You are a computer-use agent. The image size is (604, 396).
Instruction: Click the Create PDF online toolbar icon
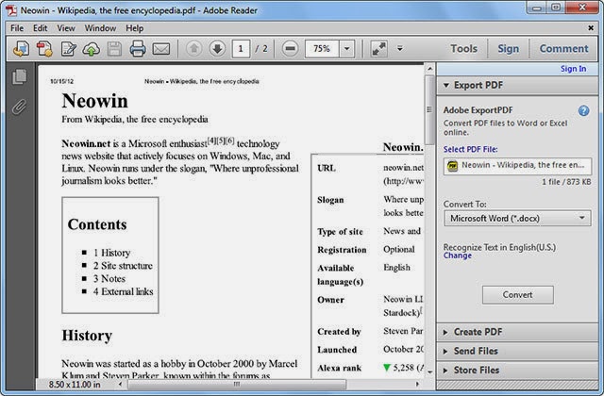(21, 49)
